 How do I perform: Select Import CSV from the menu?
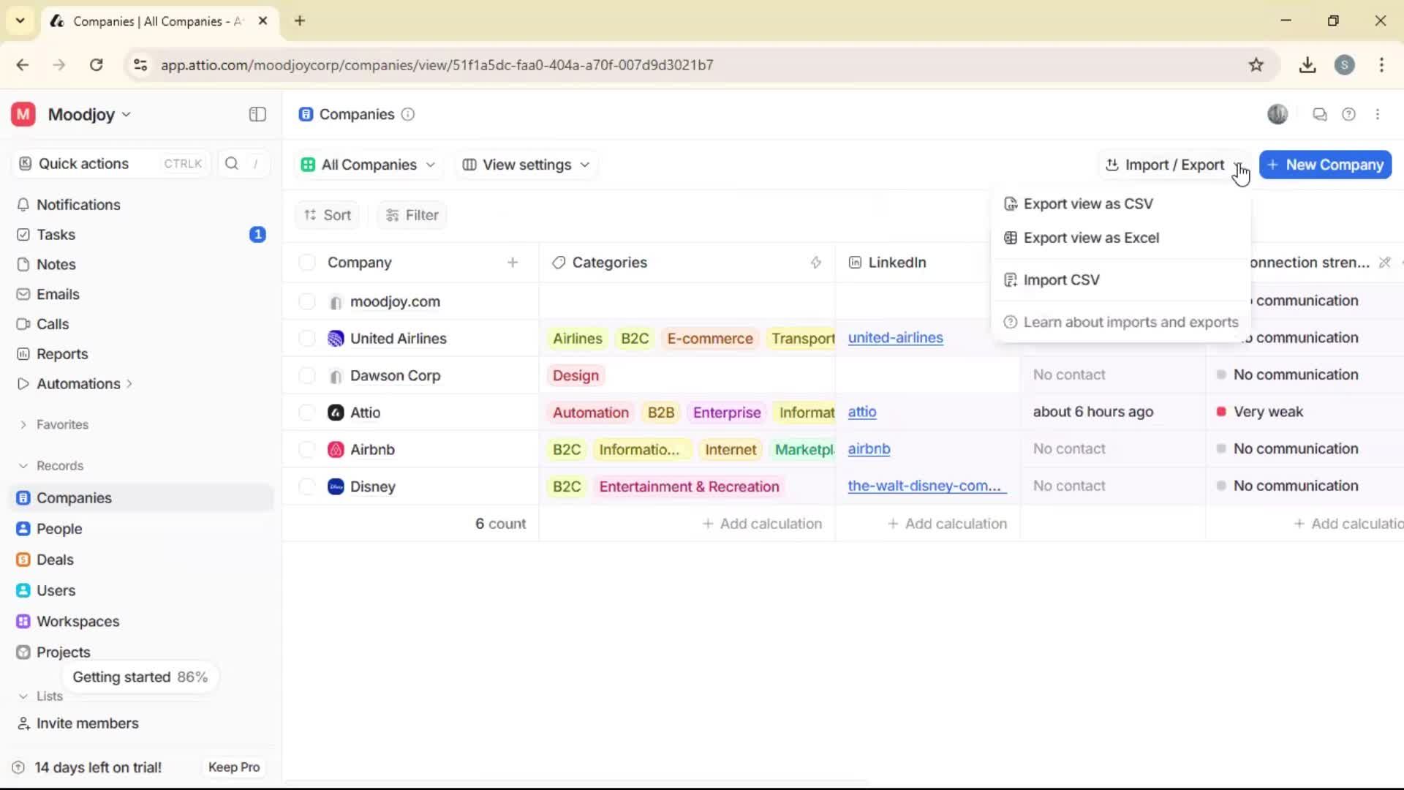coord(1062,279)
